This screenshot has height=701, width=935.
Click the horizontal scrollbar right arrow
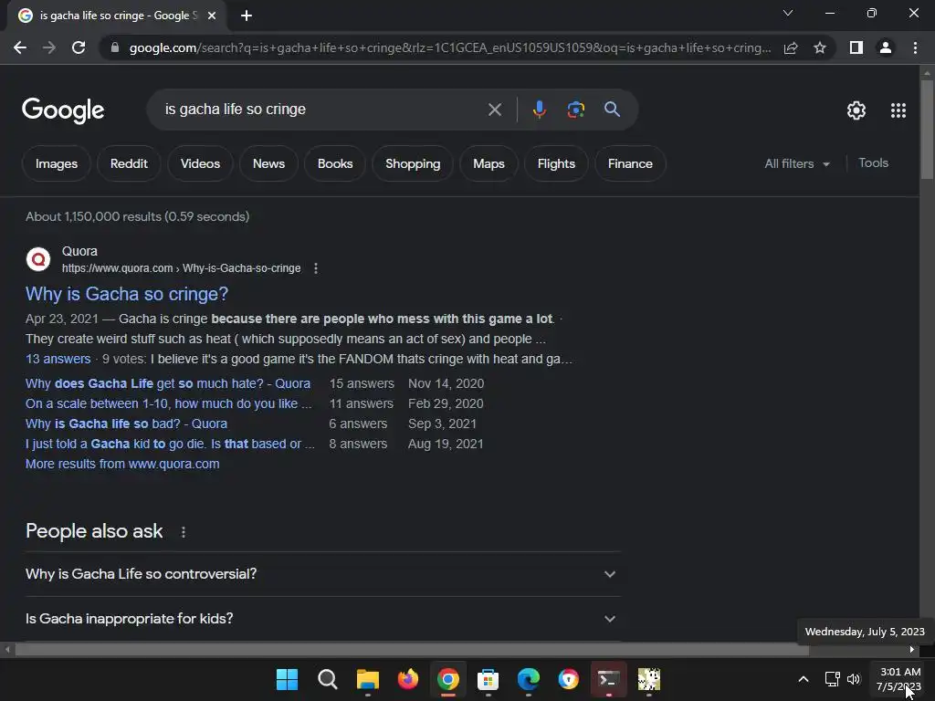(912, 650)
